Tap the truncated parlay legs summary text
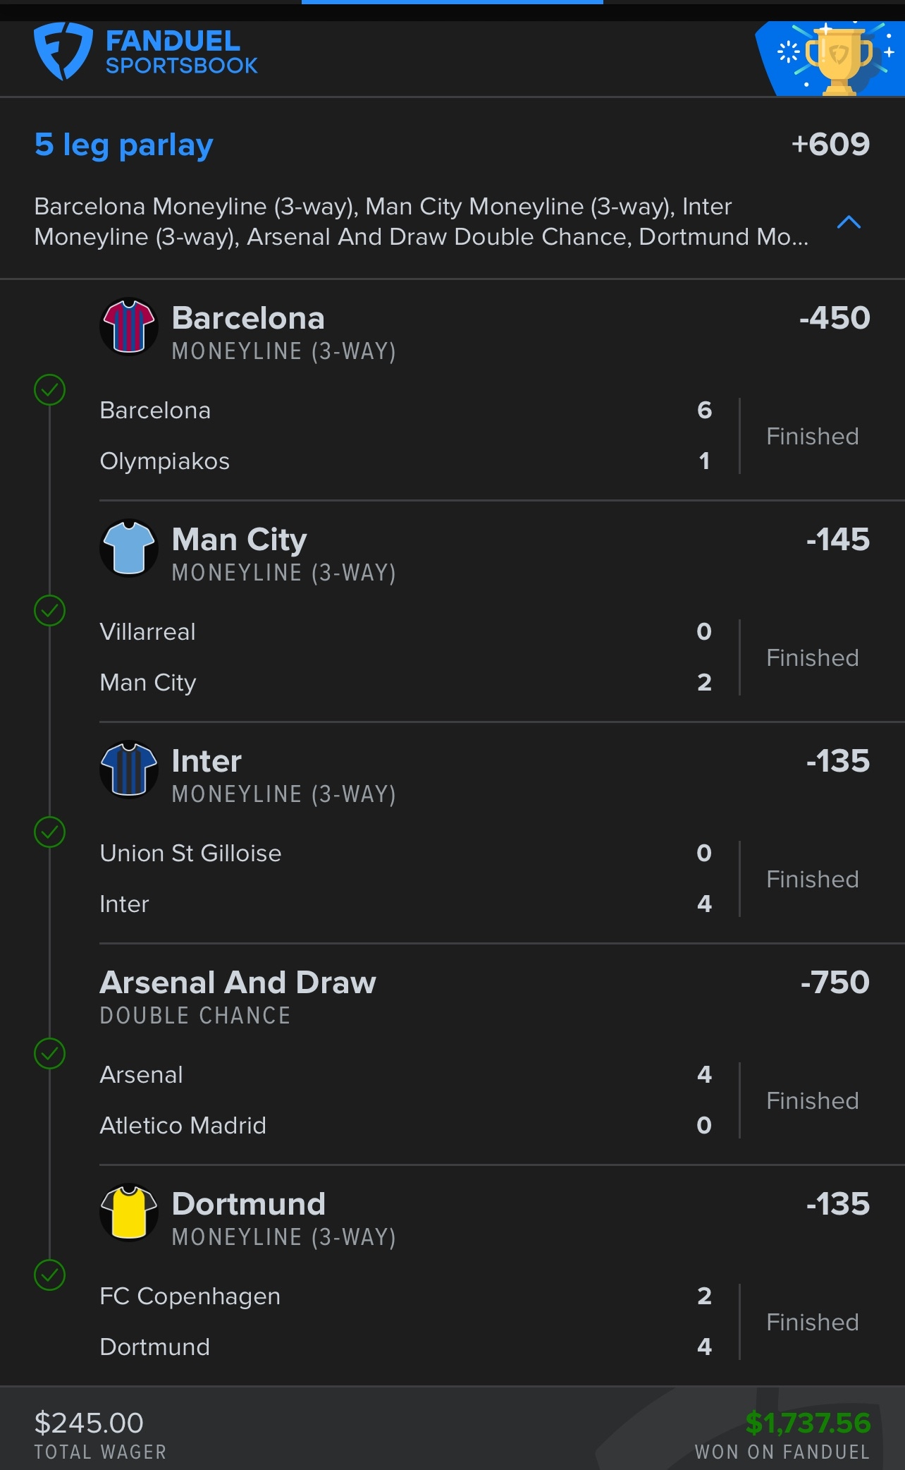The width and height of the screenshot is (905, 1470). (421, 221)
